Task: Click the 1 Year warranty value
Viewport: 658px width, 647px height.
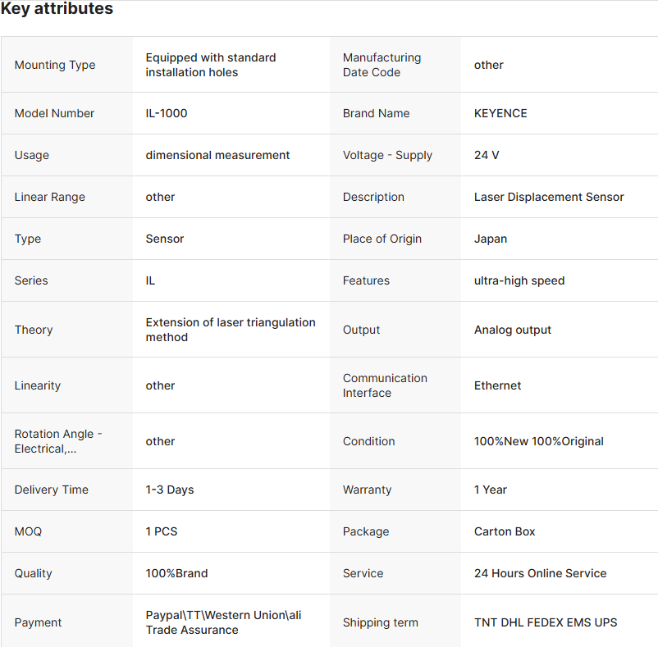Action: [491, 490]
